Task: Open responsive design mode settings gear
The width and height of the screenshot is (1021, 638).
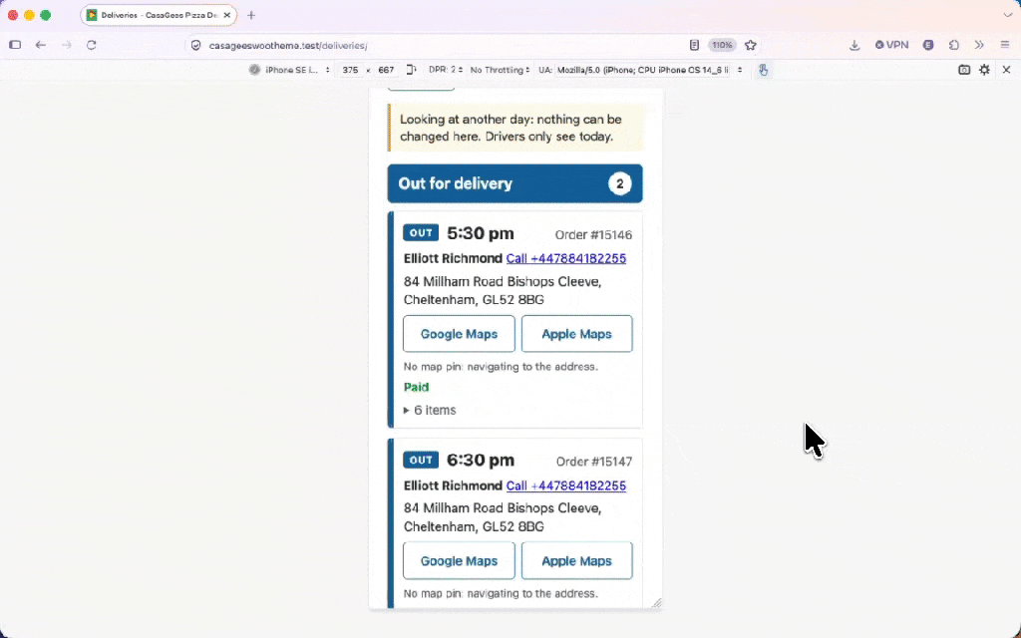Action: tap(984, 70)
